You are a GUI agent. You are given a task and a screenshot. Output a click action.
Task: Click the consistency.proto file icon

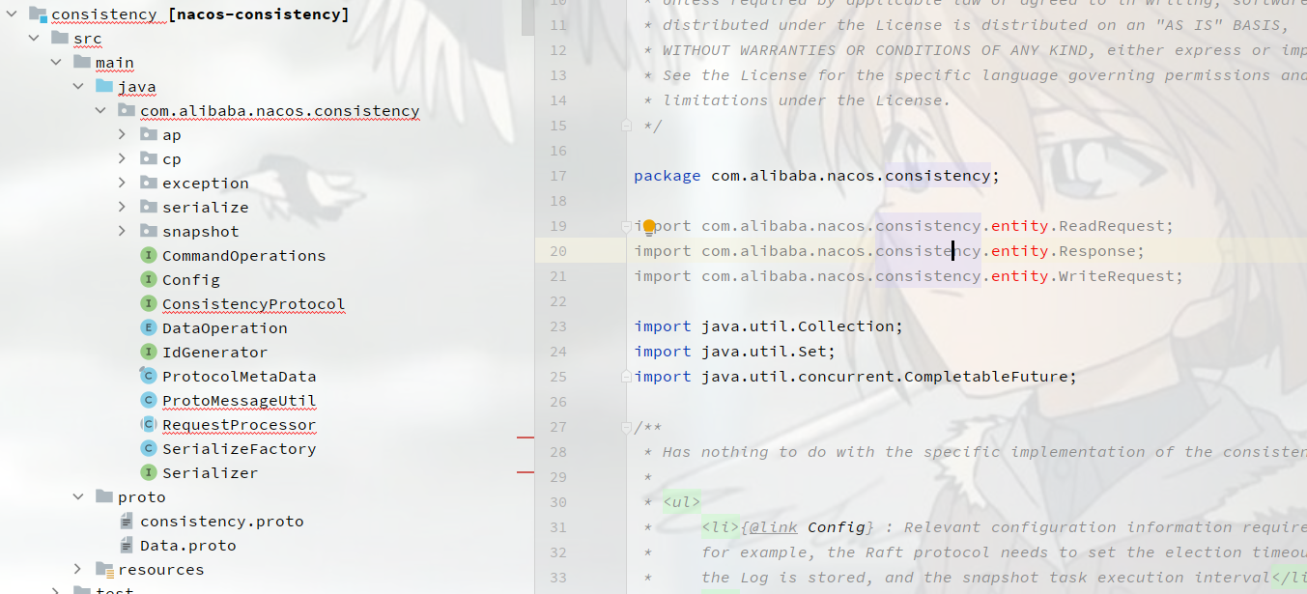coord(126,522)
